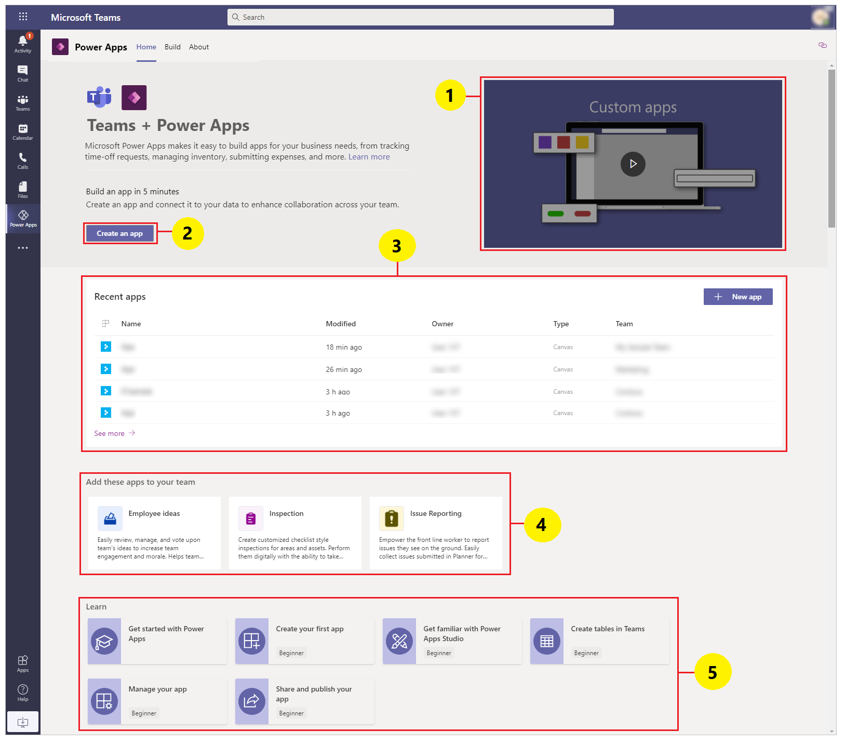
Task: Click the Power Apps logo in header
Action: (60, 47)
